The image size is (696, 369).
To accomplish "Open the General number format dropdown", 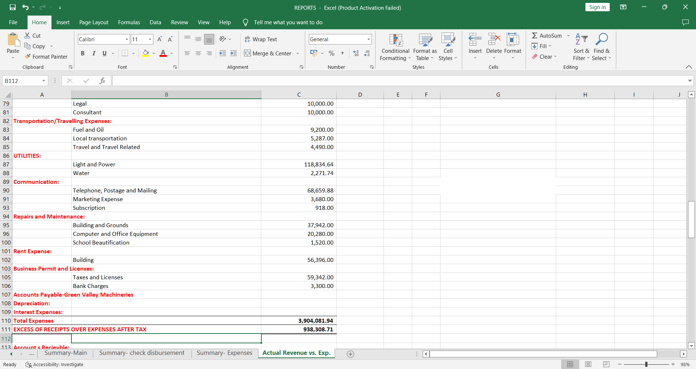I will point(369,39).
